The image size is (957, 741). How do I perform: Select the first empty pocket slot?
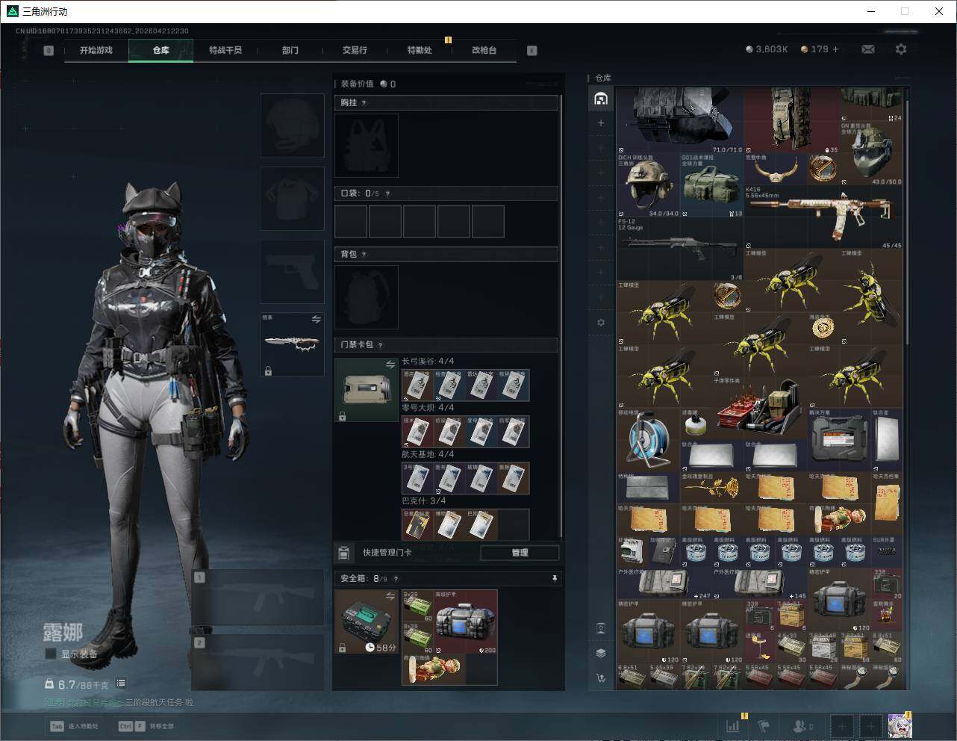(351, 222)
